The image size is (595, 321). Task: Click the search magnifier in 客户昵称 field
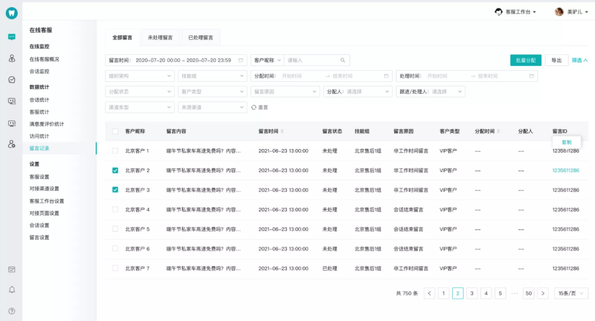tap(343, 60)
